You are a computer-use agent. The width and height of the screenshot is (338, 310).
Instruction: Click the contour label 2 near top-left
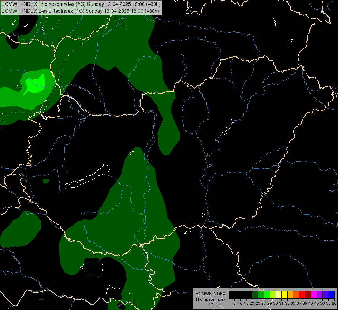tap(46, 17)
